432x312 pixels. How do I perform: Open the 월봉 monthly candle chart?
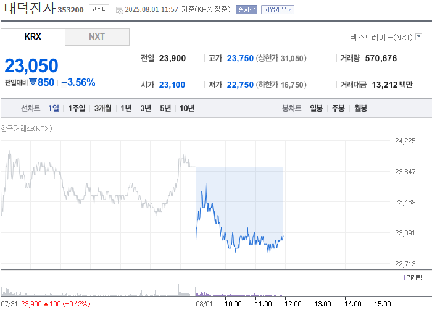[x=360, y=108]
